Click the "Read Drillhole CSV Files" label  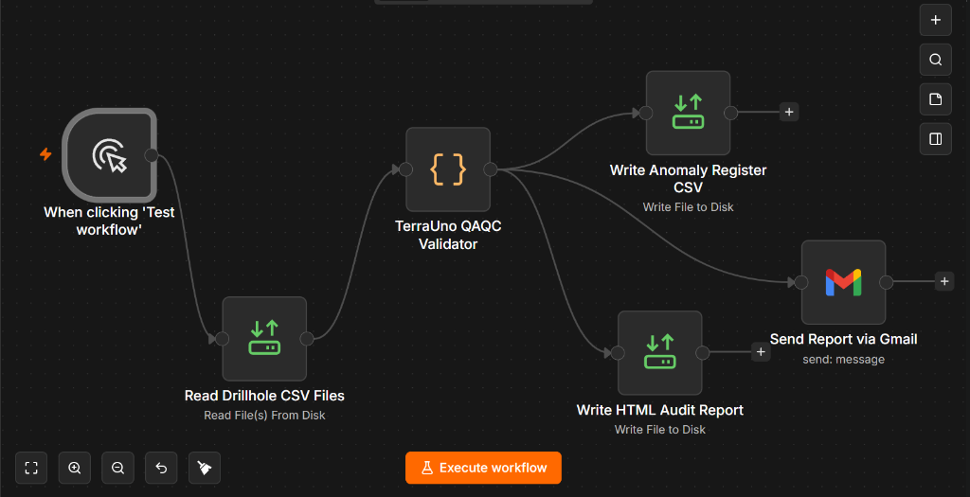point(264,396)
